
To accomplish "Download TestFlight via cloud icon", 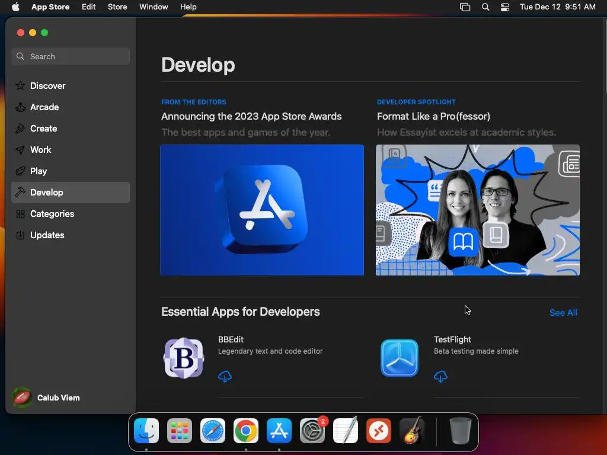I will (x=440, y=376).
